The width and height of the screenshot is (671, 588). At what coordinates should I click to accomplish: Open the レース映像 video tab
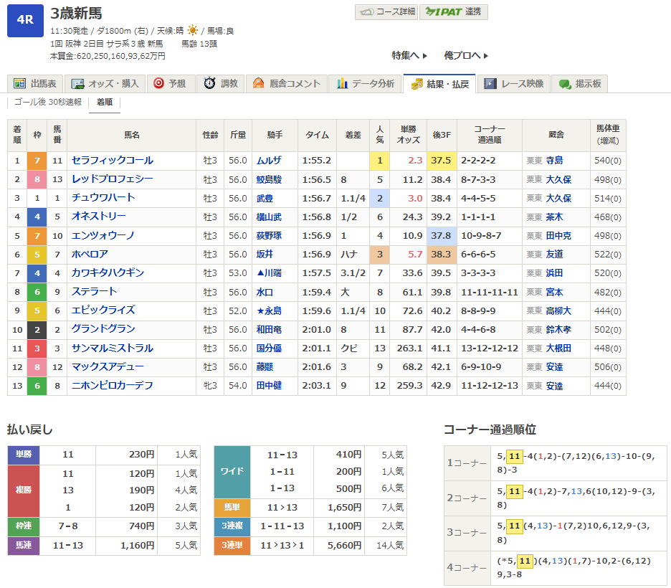[x=515, y=84]
